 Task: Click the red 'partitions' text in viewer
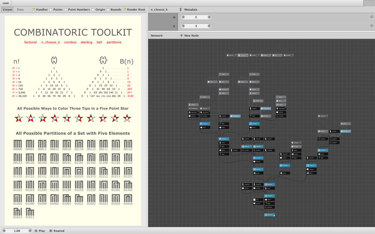[114, 42]
